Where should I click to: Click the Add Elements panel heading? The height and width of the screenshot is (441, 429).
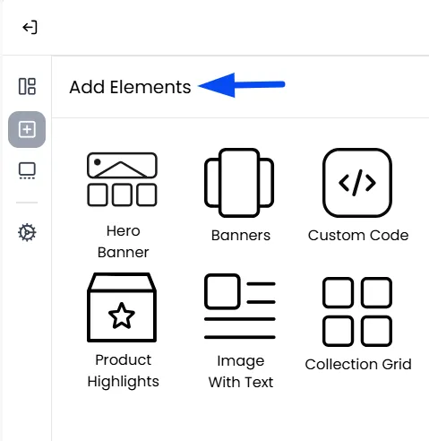tap(130, 87)
